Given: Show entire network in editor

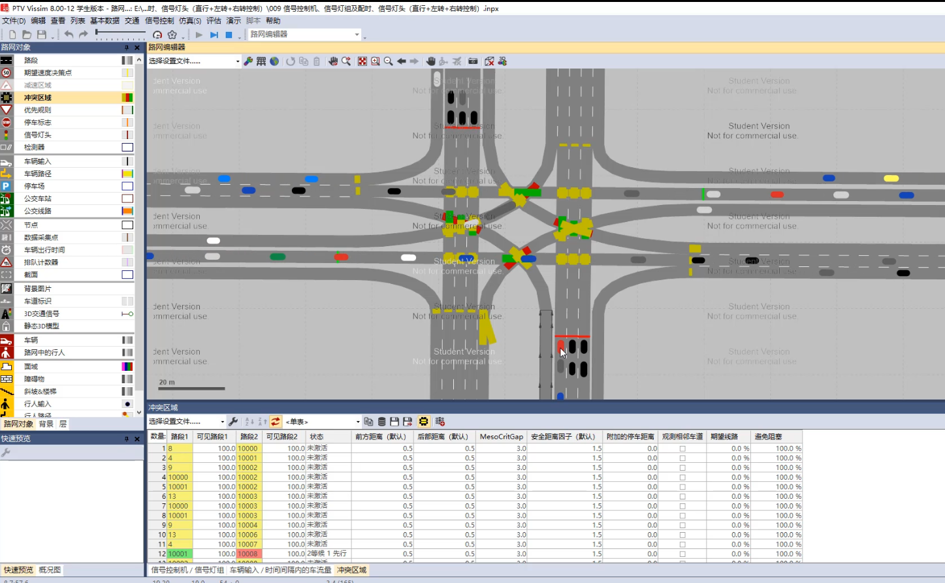Looking at the screenshot, I should click(x=362, y=61).
